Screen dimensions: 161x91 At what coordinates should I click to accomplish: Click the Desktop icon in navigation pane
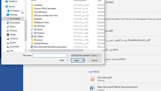pos(8,15)
